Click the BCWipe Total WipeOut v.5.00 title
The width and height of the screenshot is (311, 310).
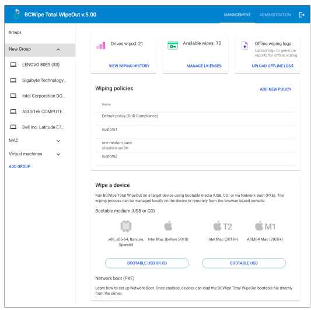[x=60, y=15]
